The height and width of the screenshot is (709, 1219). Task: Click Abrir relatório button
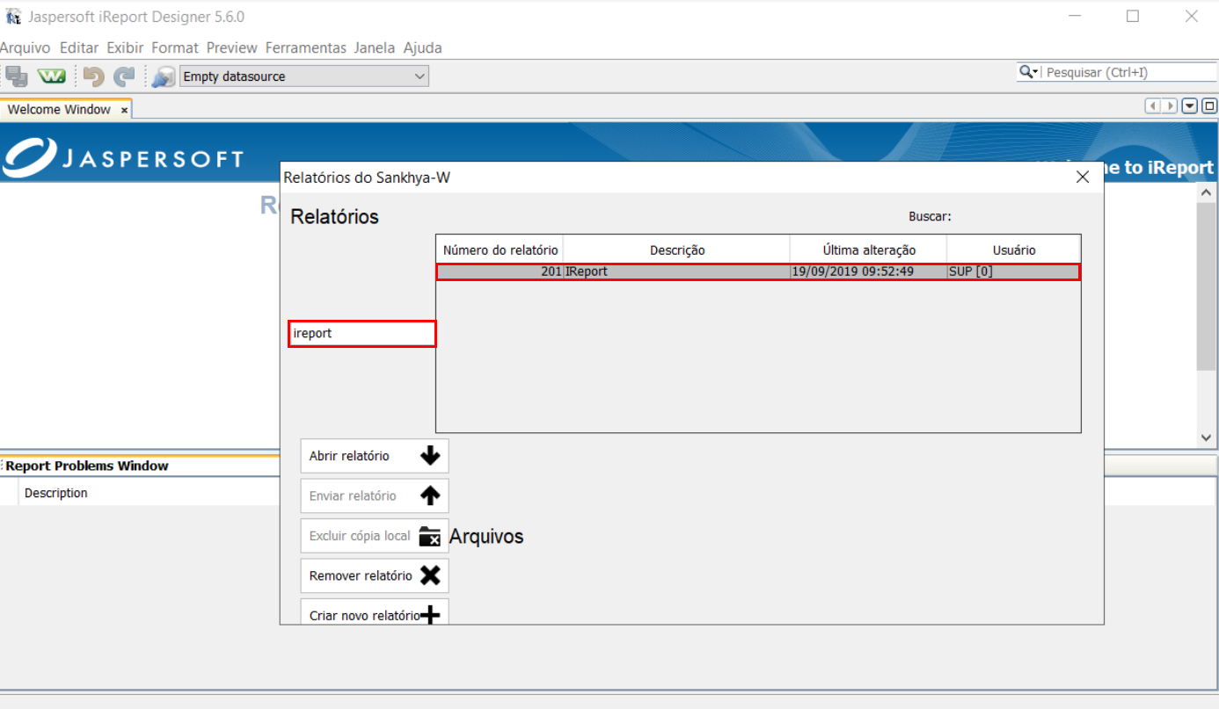pyautogui.click(x=375, y=456)
